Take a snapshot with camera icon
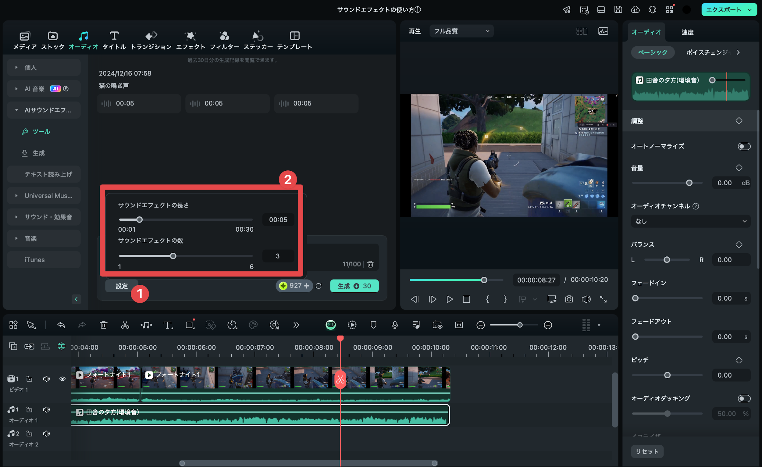 [569, 299]
